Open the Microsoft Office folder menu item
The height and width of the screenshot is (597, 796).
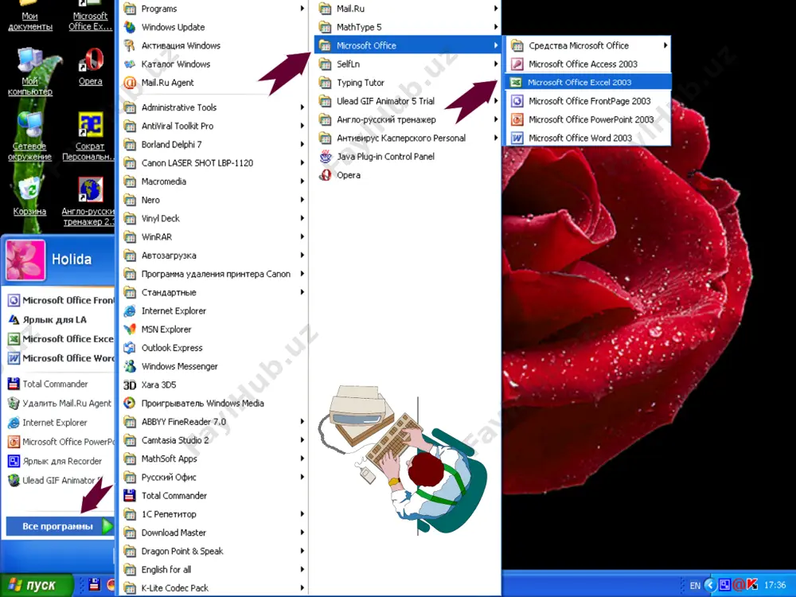[408, 45]
